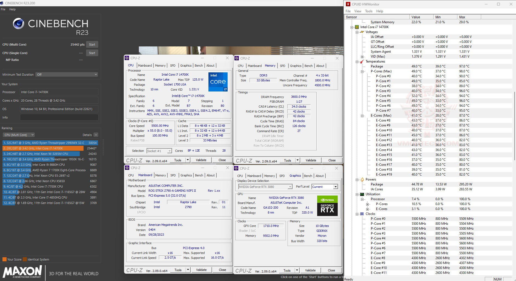Click the title bar icon of the CPU-Z Mainboard window
Screen dimensions: 516x281
(127, 168)
